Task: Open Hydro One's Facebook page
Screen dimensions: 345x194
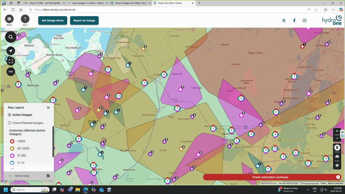Action: [x=294, y=21]
